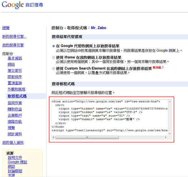Open 企業帳戶 sidebar item
Viewport: 188px width, 177px height.
pos(15,116)
